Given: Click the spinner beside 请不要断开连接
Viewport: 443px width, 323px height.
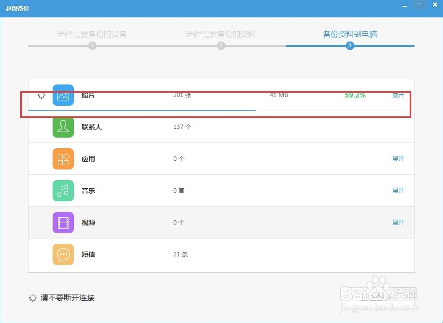Looking at the screenshot, I should (x=33, y=298).
